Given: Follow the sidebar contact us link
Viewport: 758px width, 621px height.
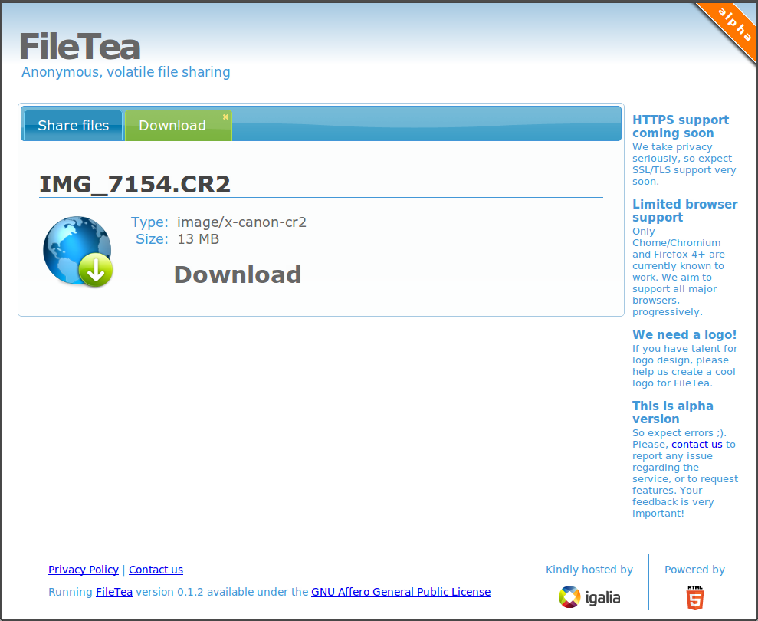Looking at the screenshot, I should coord(697,444).
